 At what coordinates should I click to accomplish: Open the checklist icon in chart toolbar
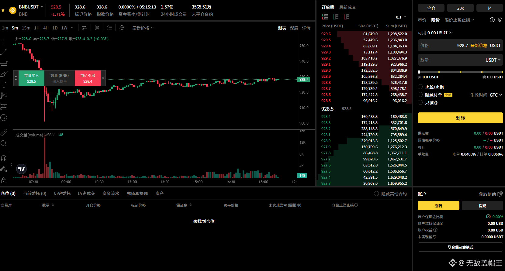pyautogui.click(x=109, y=28)
